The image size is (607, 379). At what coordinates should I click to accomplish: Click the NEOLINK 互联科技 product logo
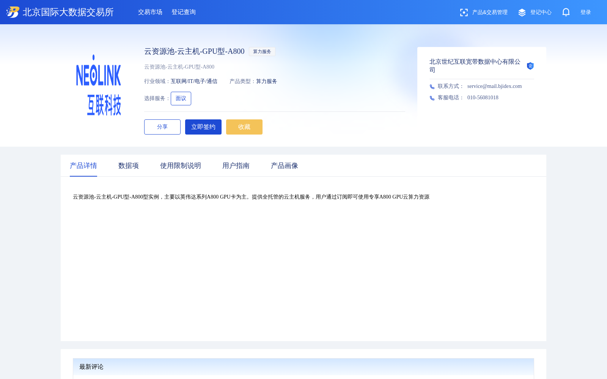(x=99, y=85)
